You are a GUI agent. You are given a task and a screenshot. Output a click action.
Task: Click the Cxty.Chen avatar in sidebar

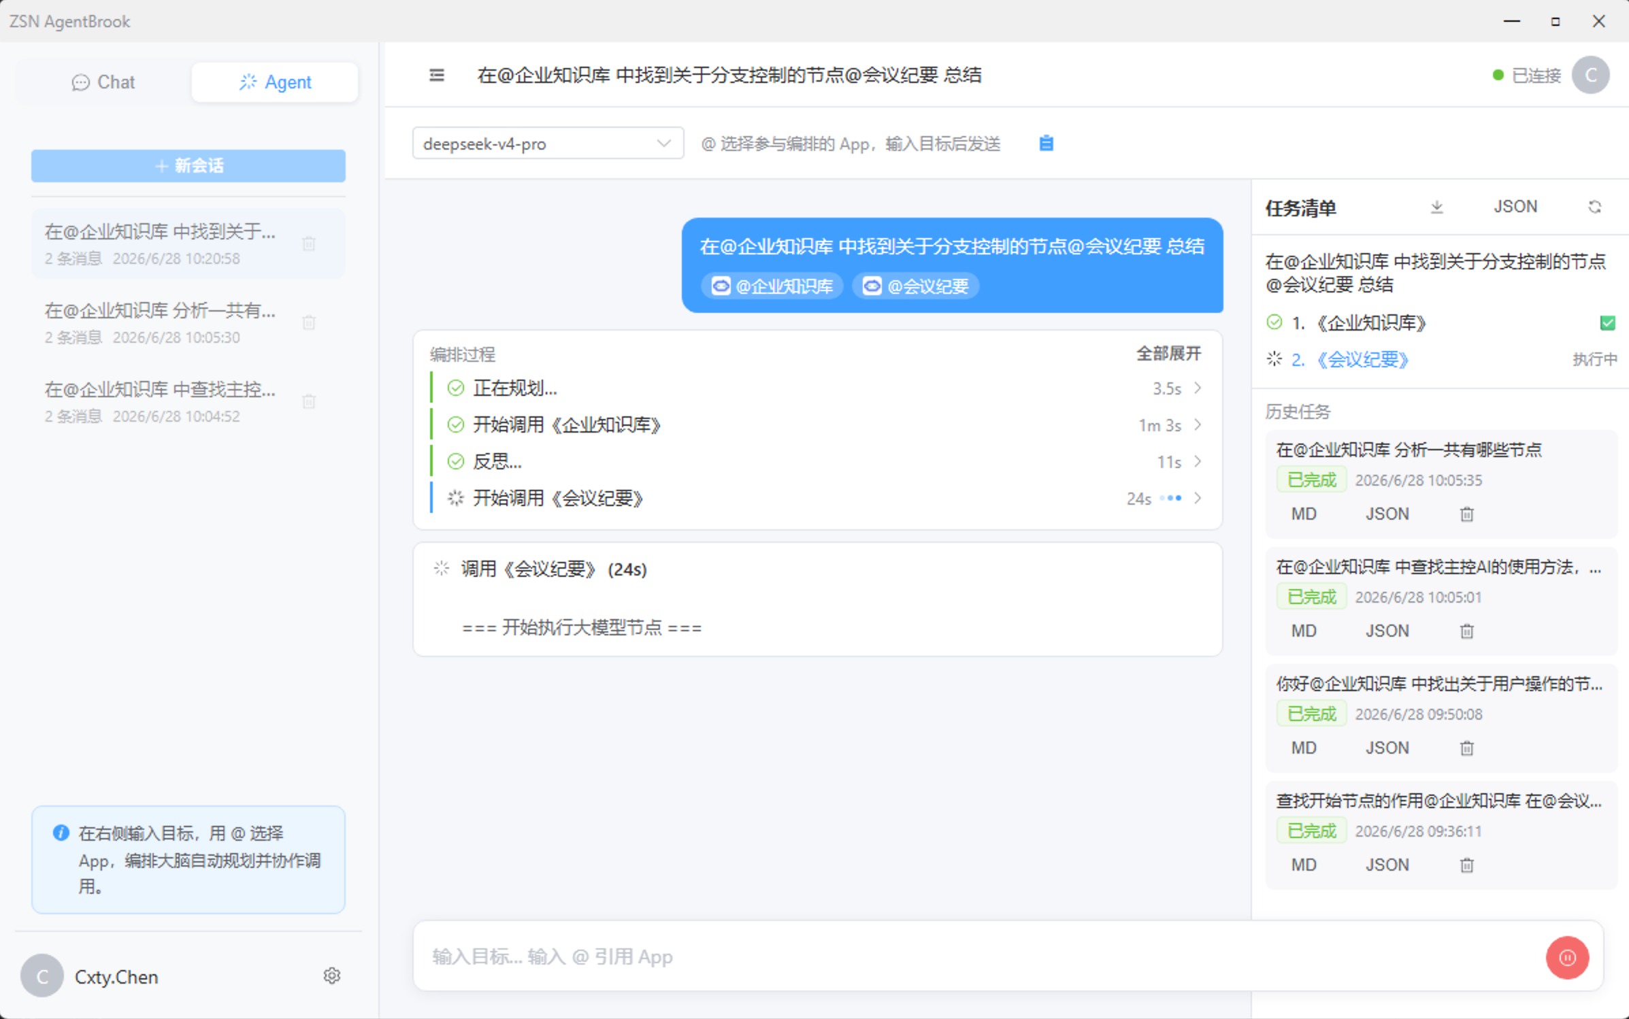pos(42,976)
